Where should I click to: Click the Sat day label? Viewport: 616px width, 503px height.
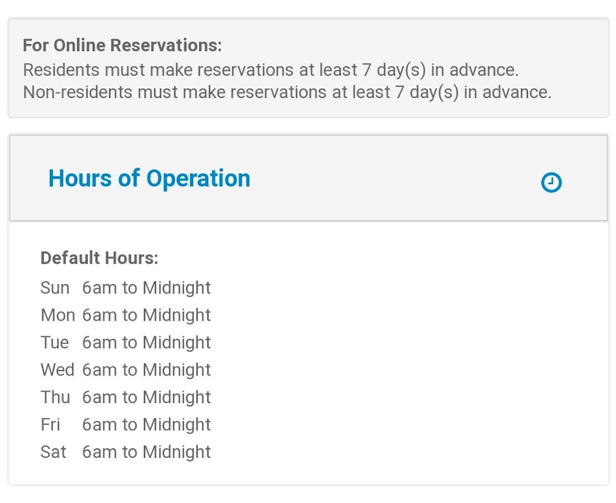pyautogui.click(x=54, y=452)
